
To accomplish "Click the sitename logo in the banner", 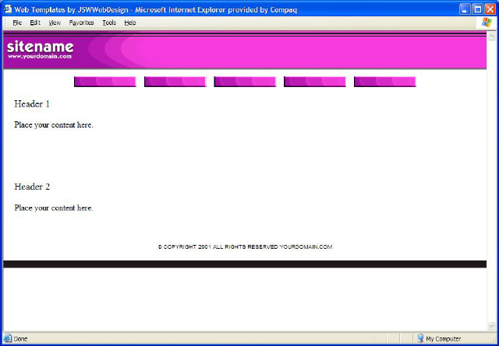I will coord(40,46).
